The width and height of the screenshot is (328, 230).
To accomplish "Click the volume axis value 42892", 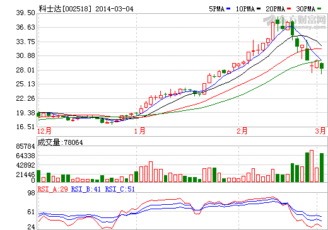I will click(x=25, y=165).
